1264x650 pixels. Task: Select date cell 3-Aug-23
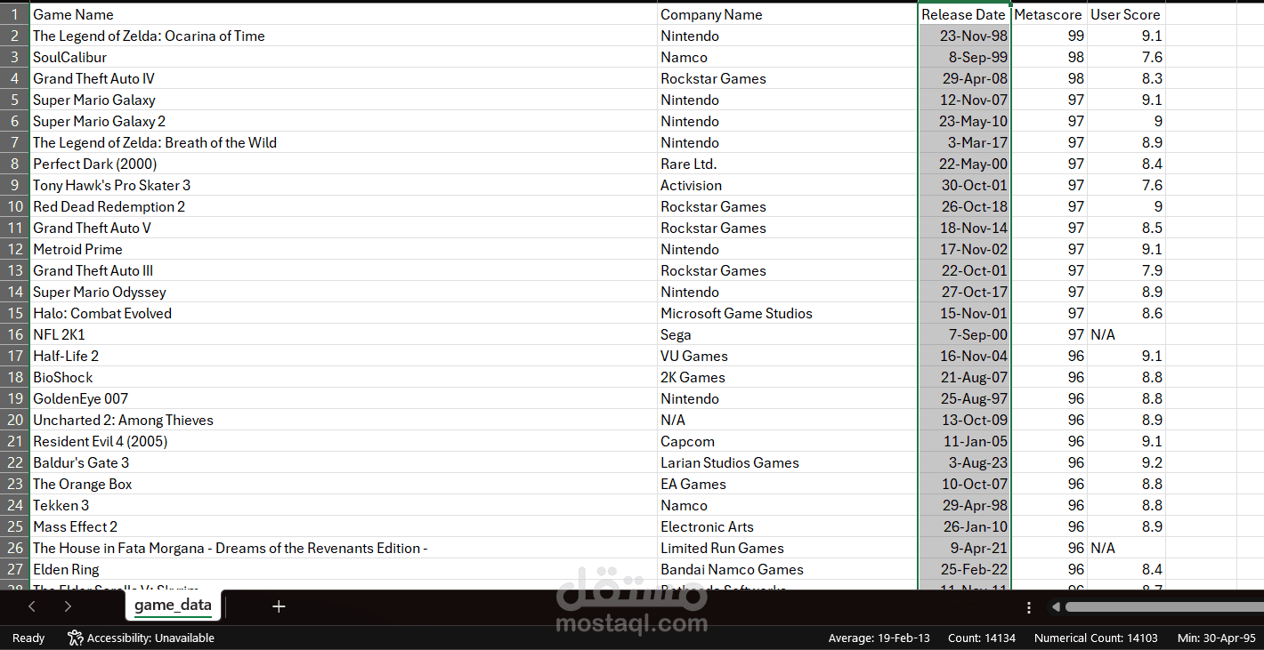(x=964, y=462)
